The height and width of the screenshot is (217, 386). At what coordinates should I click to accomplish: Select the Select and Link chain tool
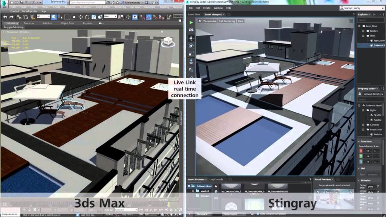click(19, 17)
